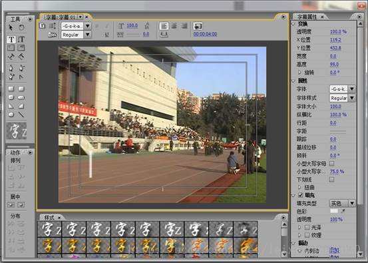This screenshot has width=368, height=263.
Task: Select the vertical Type tool
Action: click(21, 39)
